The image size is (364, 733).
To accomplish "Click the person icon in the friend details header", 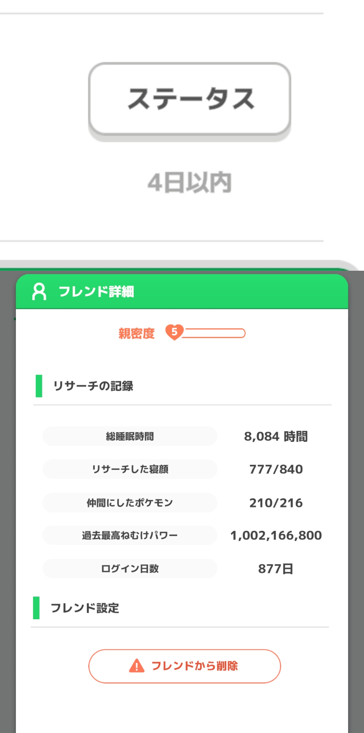I will pos(39,292).
